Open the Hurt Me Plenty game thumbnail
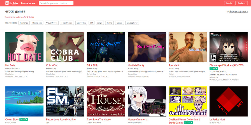Viewport: 251px width, 125px height. coord(147,47)
